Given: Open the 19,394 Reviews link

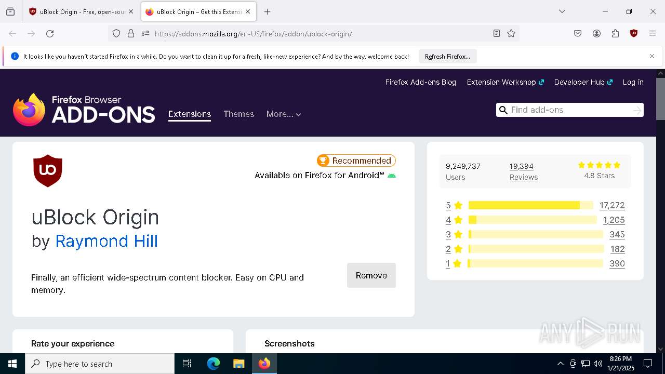Looking at the screenshot, I should pos(523,171).
